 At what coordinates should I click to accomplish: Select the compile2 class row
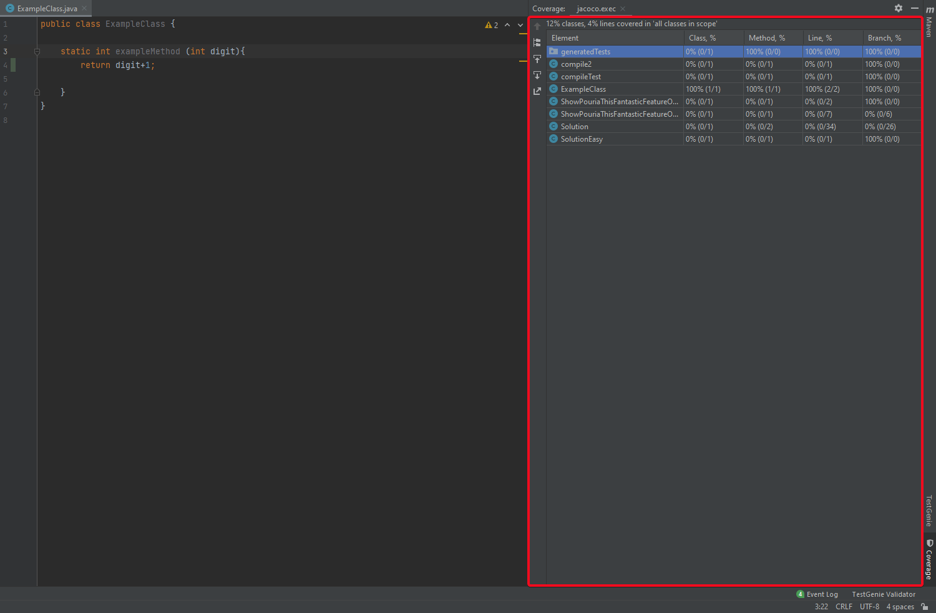(x=734, y=64)
